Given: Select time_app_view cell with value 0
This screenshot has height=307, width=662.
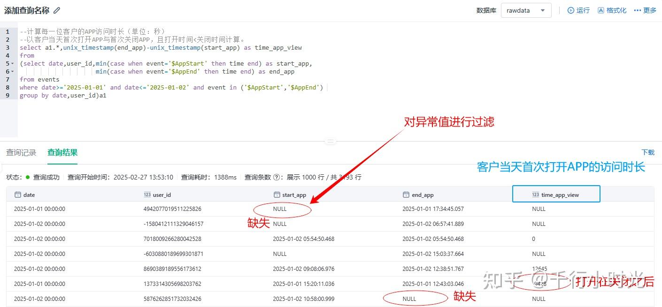Looking at the screenshot, I should (x=533, y=239).
